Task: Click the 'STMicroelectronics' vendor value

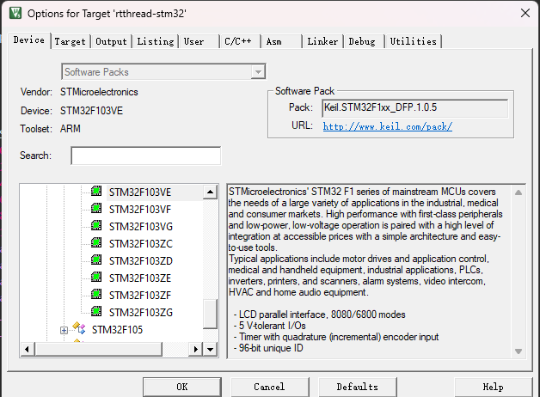Action: coord(99,92)
